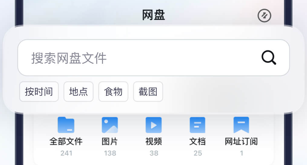This screenshot has height=165, width=307.
Task: Focus the 搜索网盘文件 search field
Action: 136,58
